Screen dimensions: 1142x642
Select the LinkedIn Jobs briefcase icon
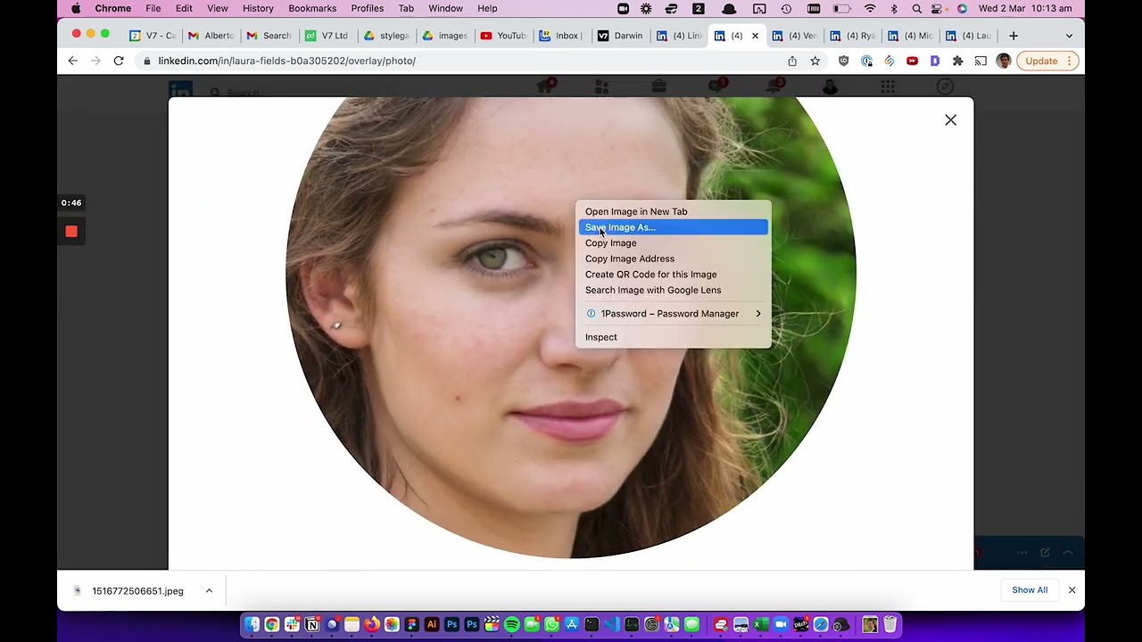point(658,86)
